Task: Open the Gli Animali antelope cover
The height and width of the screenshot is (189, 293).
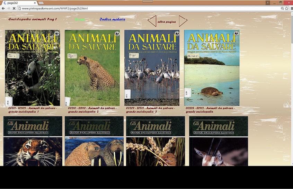Action: pyautogui.click(x=219, y=141)
